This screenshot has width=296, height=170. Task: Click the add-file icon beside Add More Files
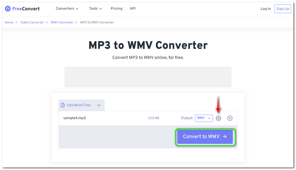(x=63, y=105)
